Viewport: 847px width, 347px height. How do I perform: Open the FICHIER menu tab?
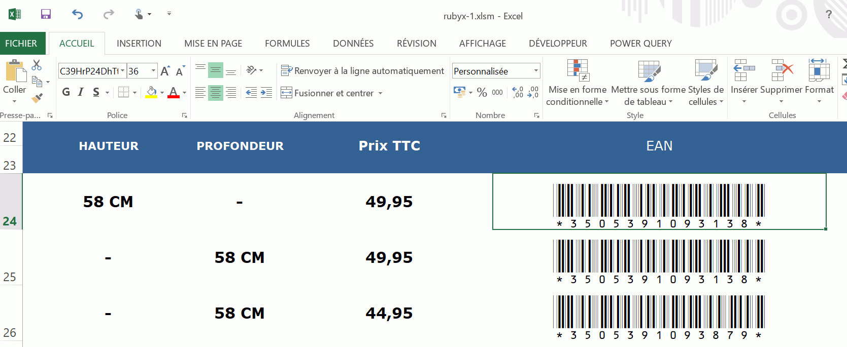coord(21,44)
